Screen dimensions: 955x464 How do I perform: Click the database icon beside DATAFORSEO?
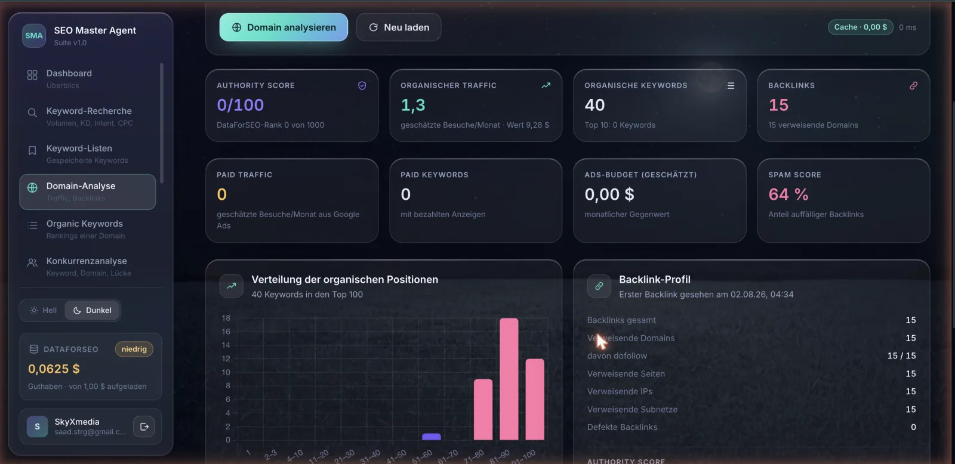34,349
